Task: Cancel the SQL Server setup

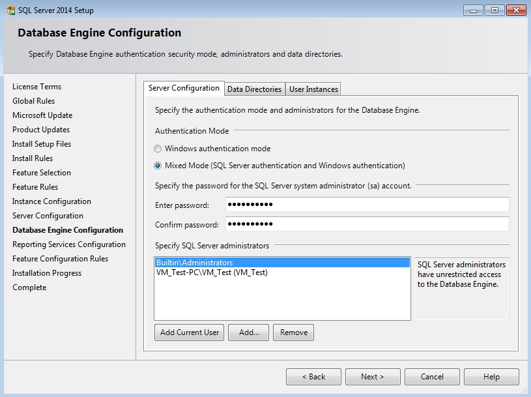Action: 432,377
